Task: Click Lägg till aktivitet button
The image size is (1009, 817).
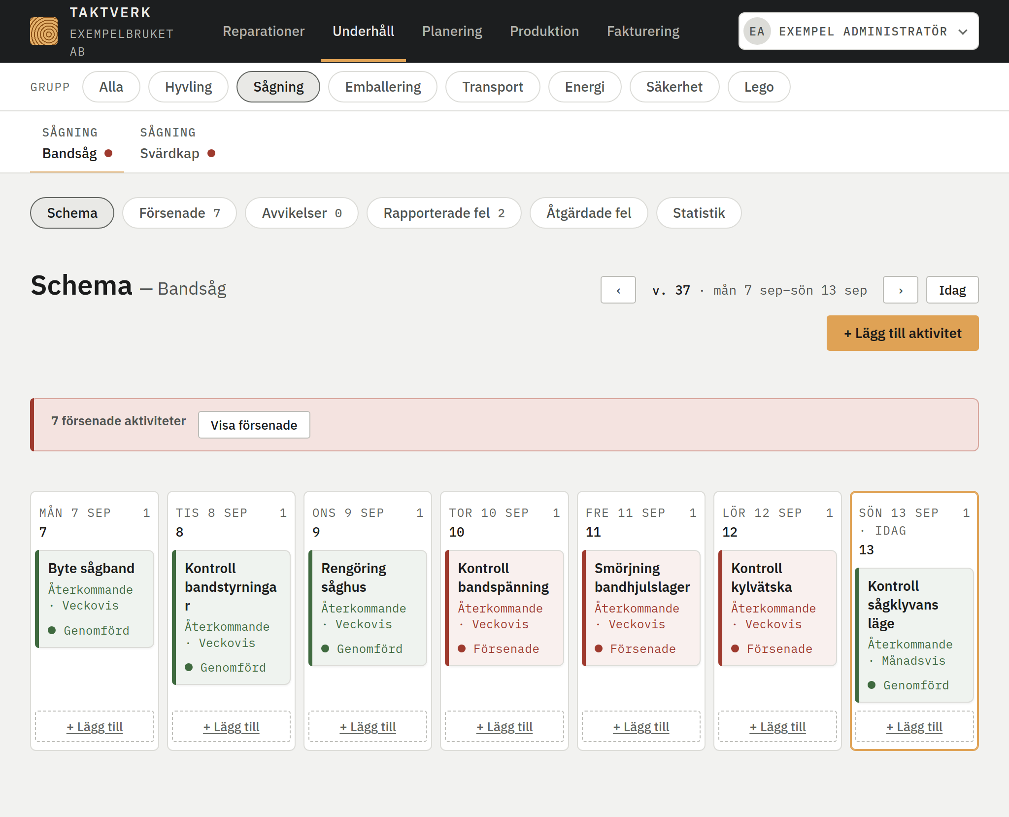Action: click(x=903, y=333)
